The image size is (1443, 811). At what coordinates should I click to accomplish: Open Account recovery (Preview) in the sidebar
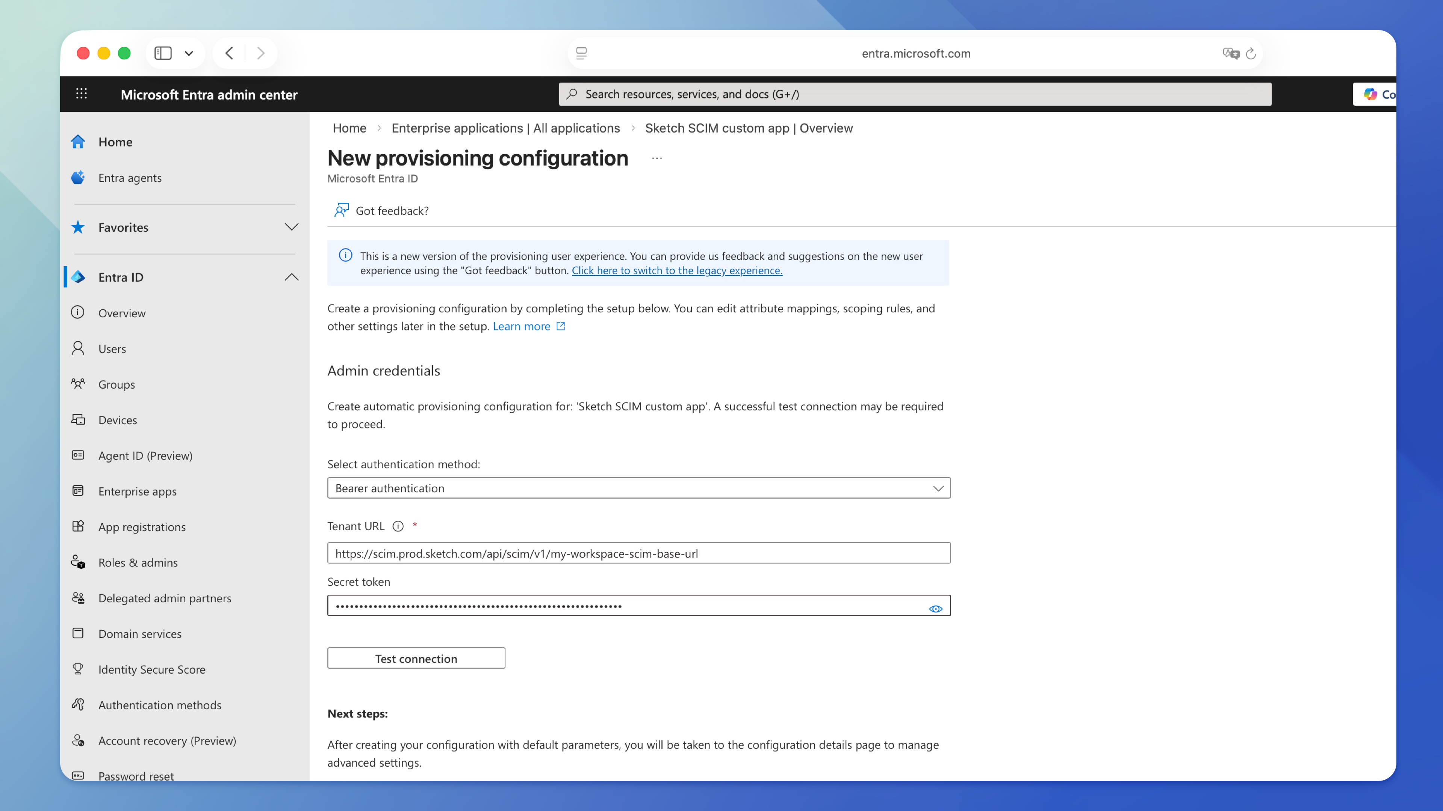[x=167, y=740]
